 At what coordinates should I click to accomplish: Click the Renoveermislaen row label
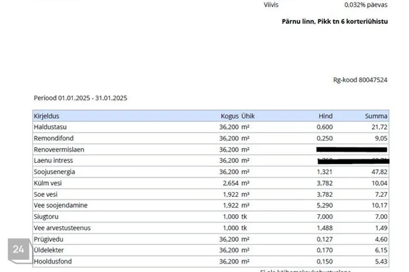tap(59, 150)
